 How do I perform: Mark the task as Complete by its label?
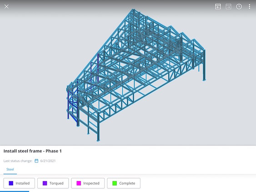point(127,183)
